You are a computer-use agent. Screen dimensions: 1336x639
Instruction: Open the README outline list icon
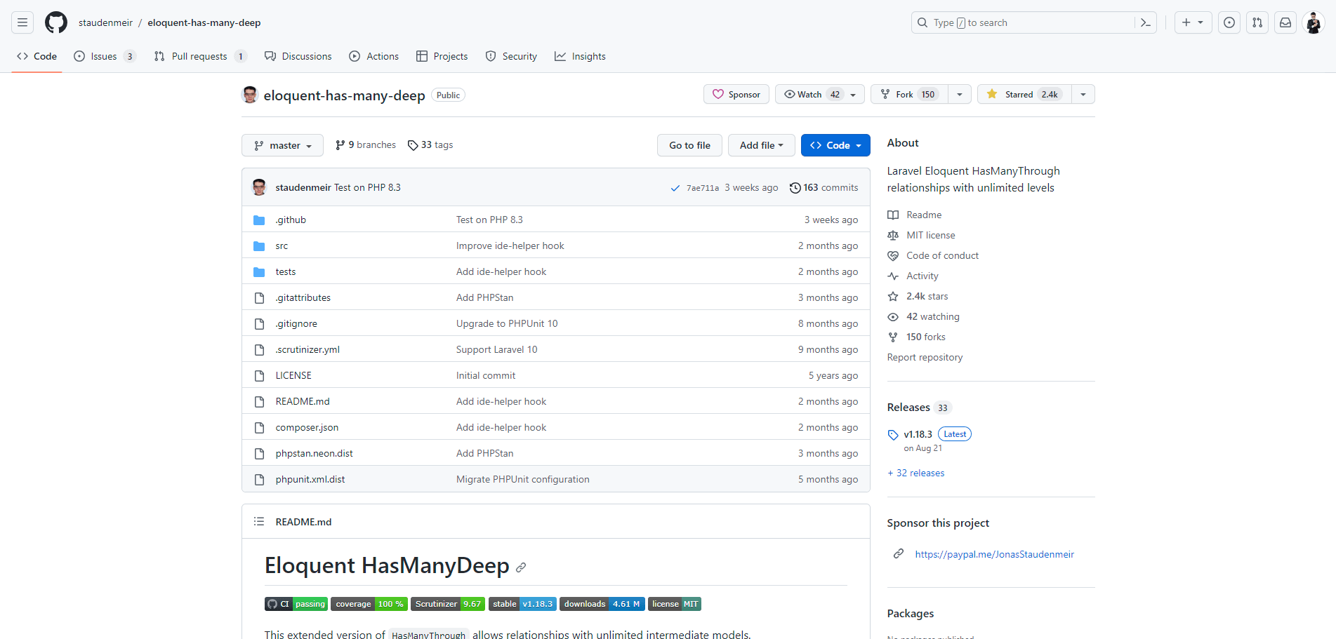click(259, 521)
